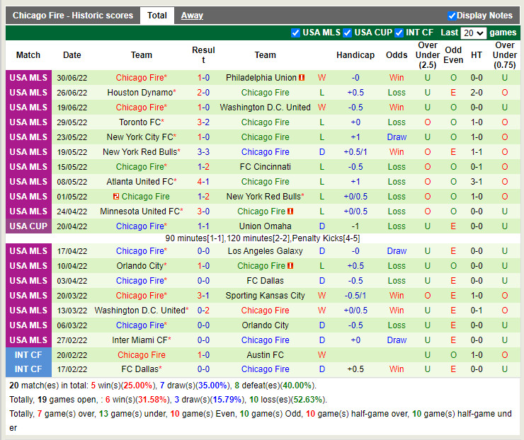Viewport: 524px width, 440px height.
Task: Click the 3-3 result against New York Red Bulls
Action: [203, 152]
